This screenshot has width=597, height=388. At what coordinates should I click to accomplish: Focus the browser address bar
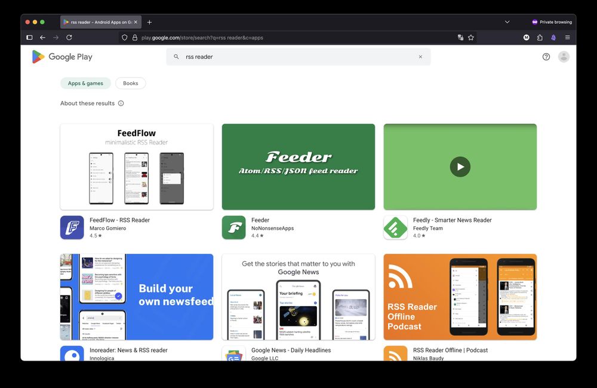coord(297,38)
